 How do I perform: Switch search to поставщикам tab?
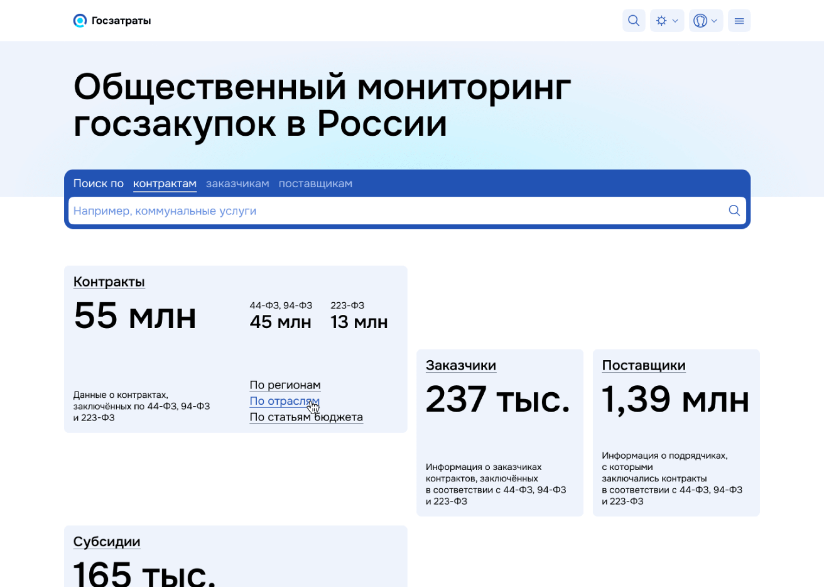click(315, 184)
